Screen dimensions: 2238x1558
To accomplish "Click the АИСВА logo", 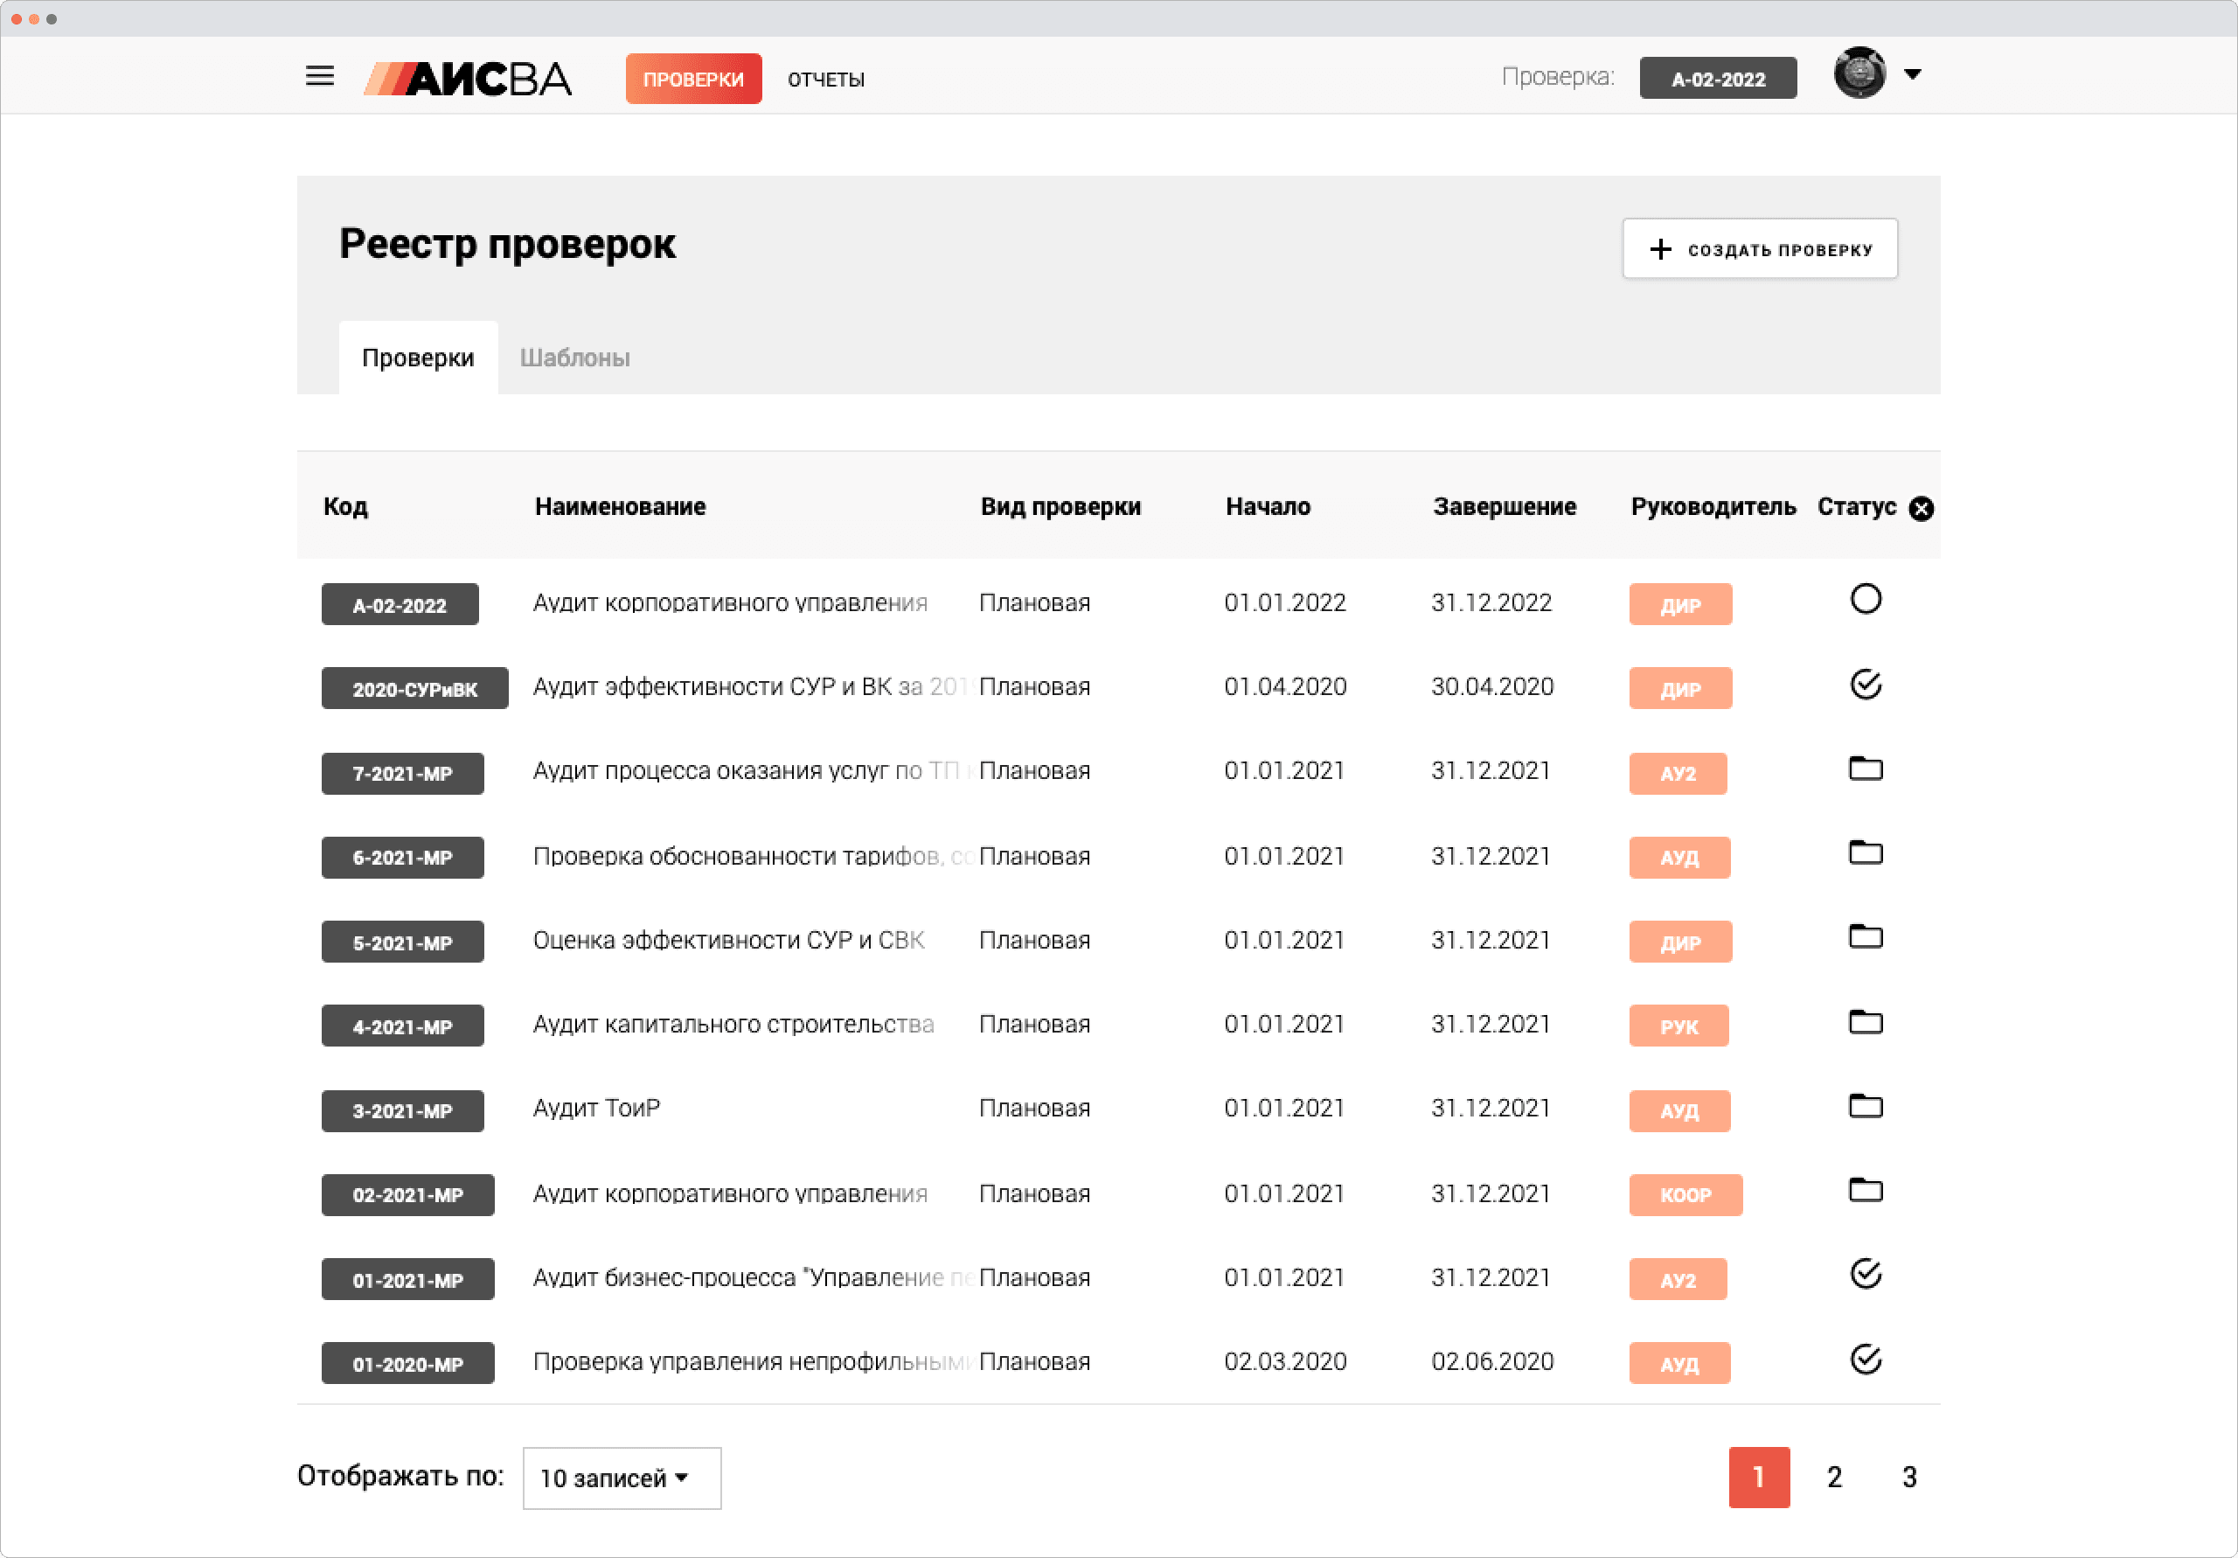I will coord(469,79).
